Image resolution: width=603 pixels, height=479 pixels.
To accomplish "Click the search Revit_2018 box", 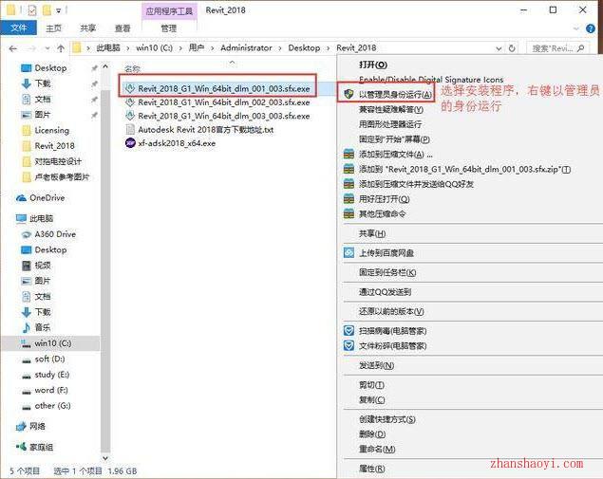I will pyautogui.click(x=557, y=48).
